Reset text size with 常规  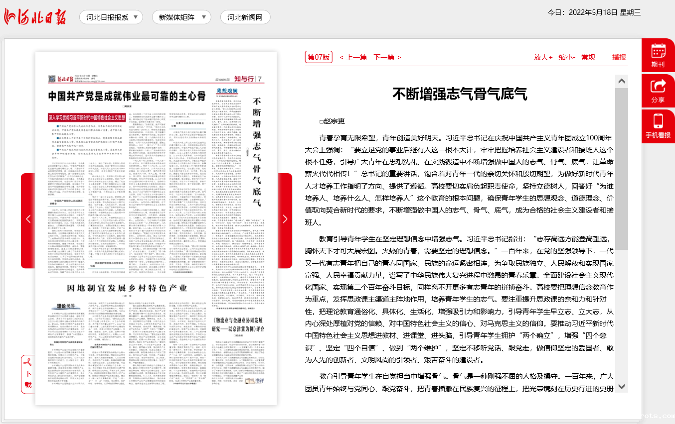click(x=588, y=57)
